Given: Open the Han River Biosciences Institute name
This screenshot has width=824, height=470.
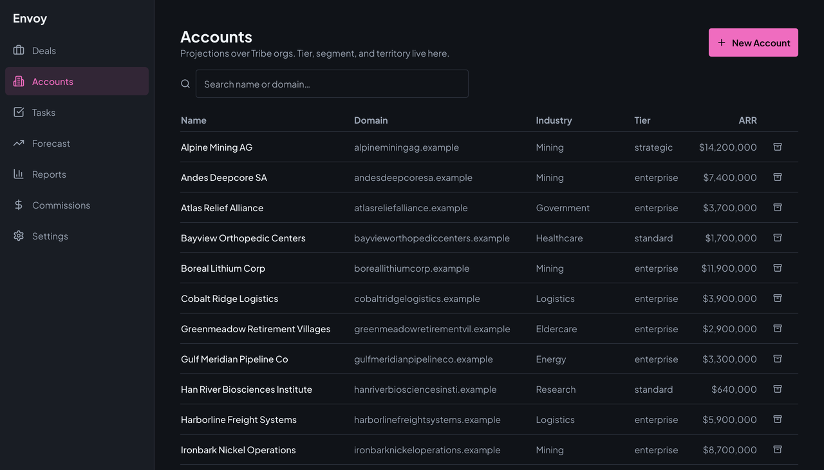Looking at the screenshot, I should point(247,390).
